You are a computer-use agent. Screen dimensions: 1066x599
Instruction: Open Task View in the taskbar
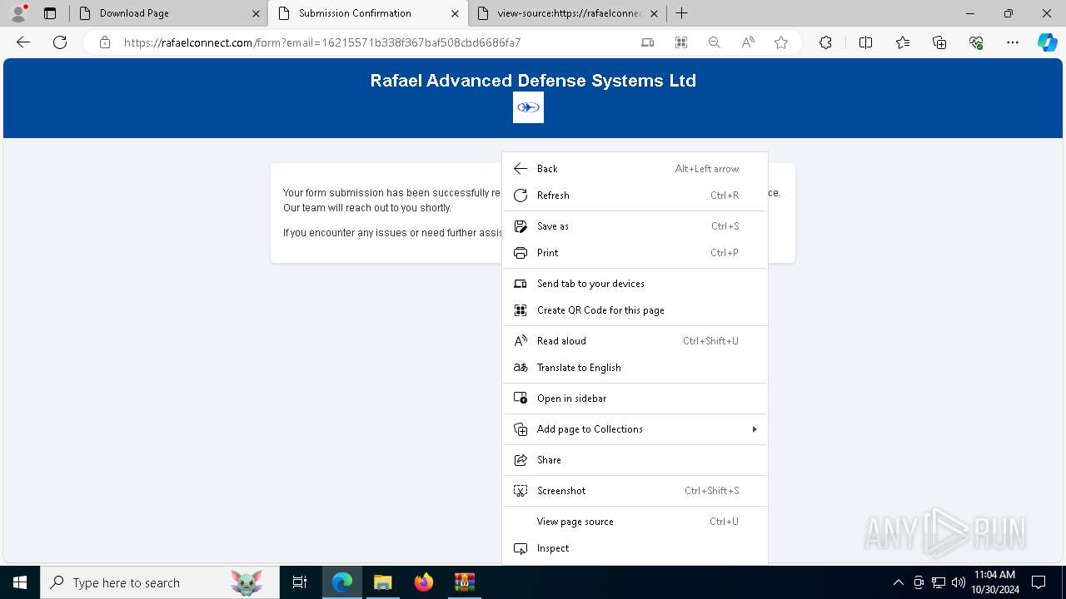point(300,582)
